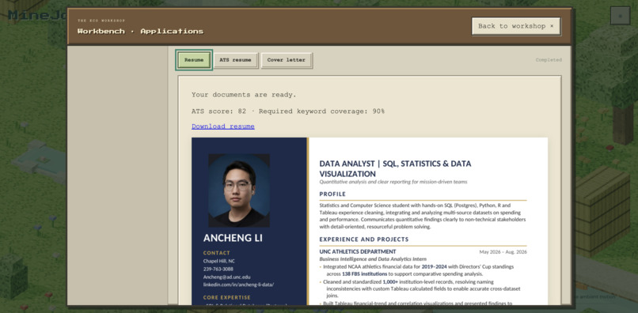
Task: Click the linkedin.com/in/ancheng-li-data/ text
Action: [x=238, y=285]
